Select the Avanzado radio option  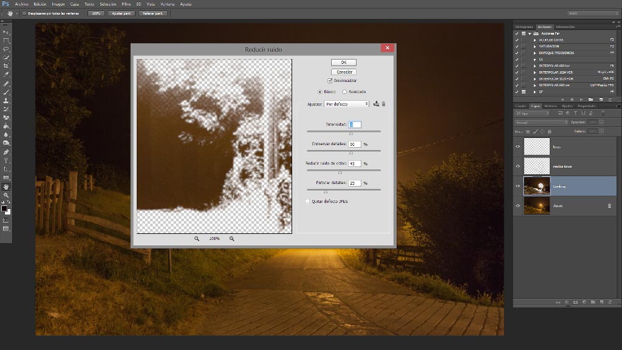344,92
